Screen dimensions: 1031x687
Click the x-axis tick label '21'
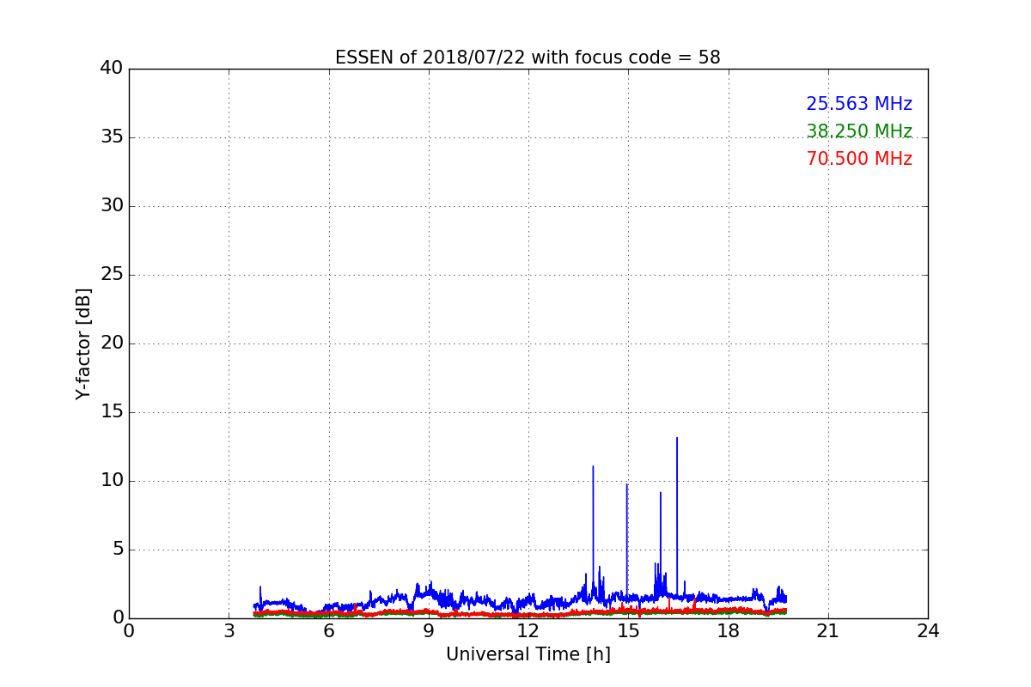pyautogui.click(x=828, y=631)
